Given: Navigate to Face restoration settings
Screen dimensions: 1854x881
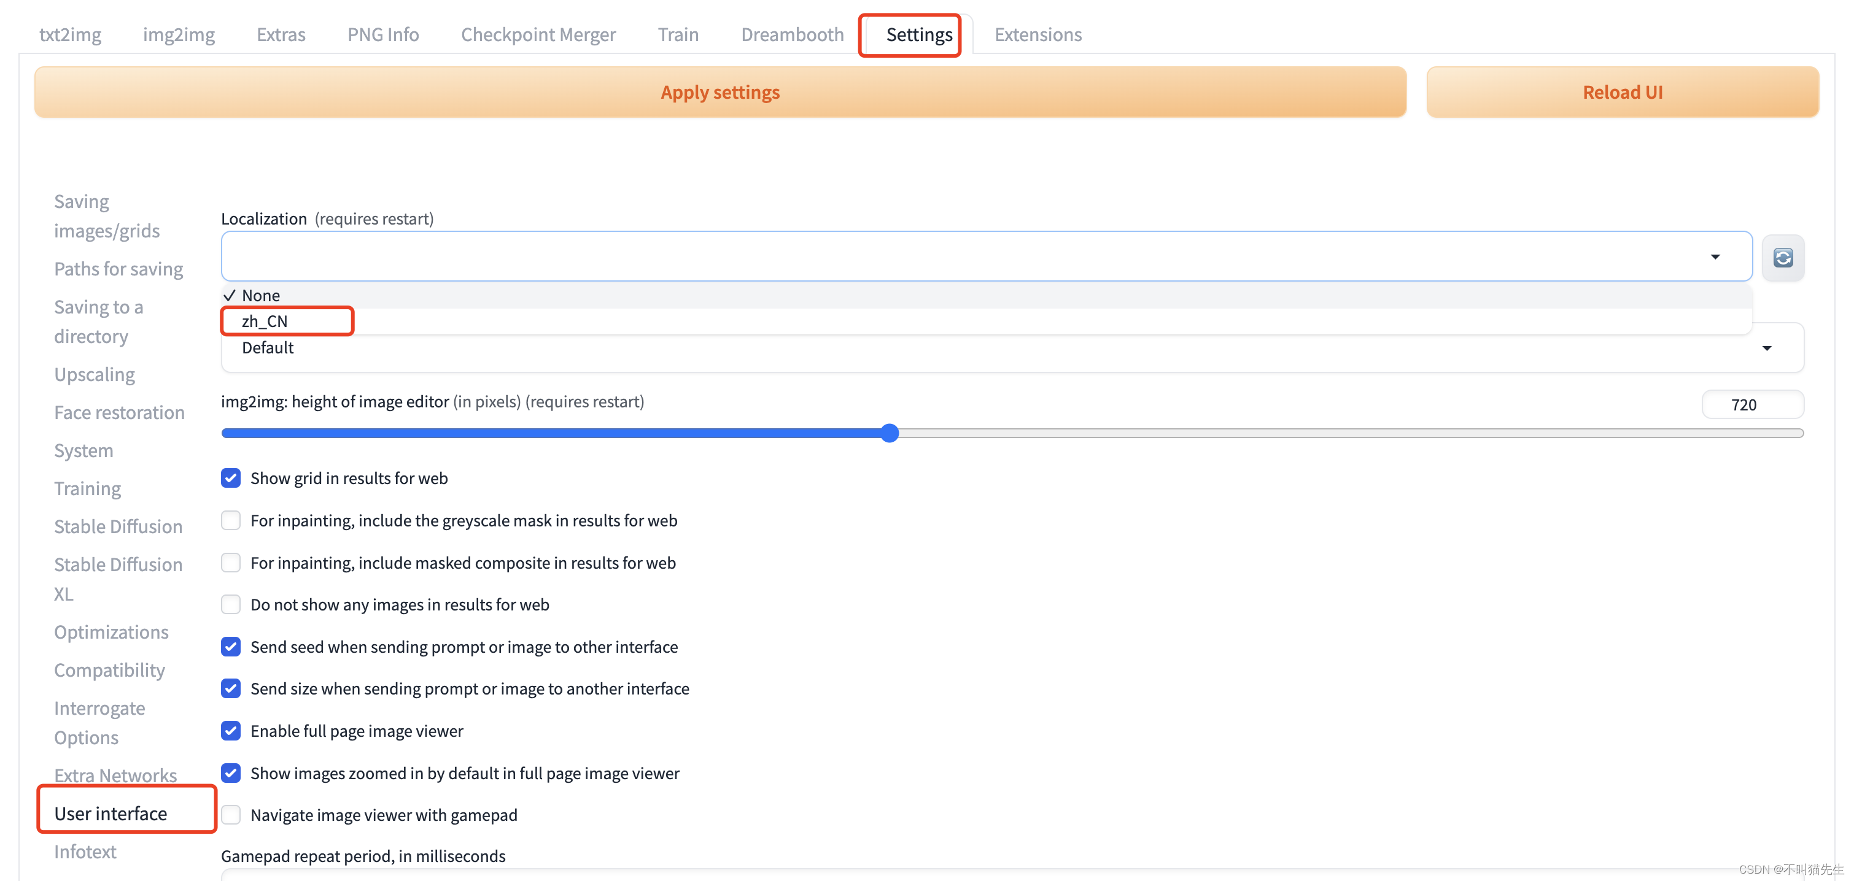Looking at the screenshot, I should click(120, 411).
